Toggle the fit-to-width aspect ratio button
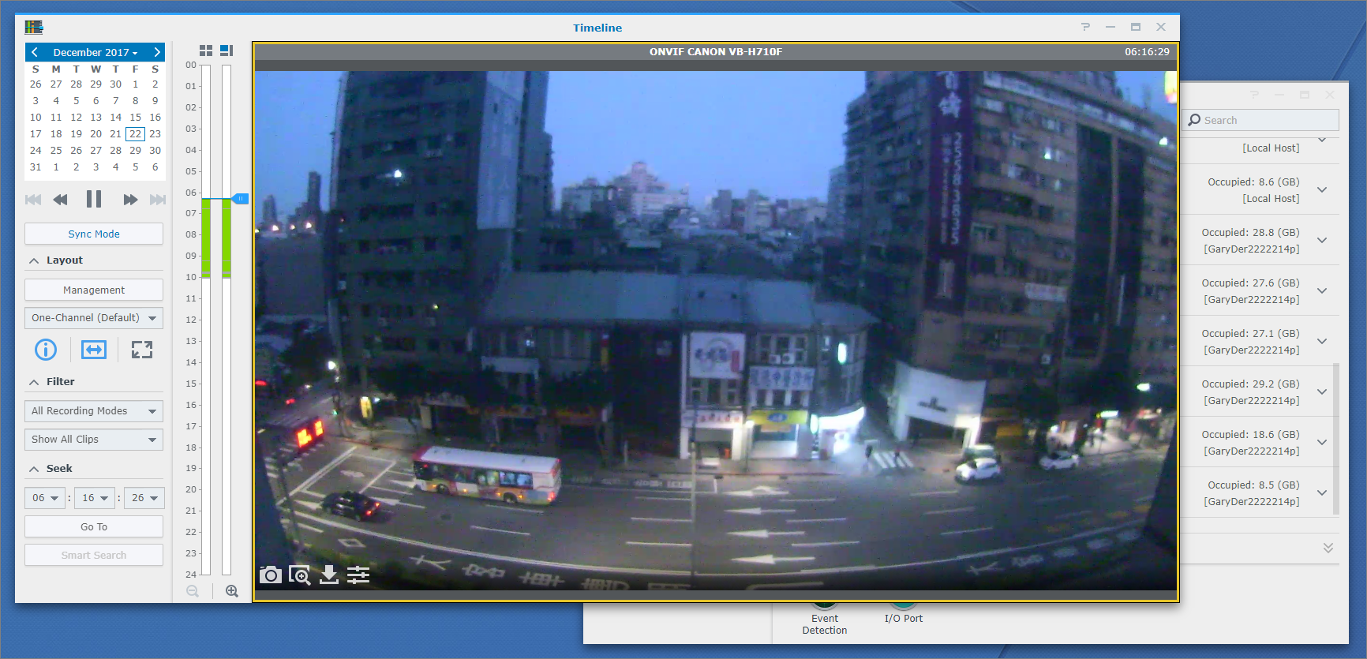The width and height of the screenshot is (1367, 659). pyautogui.click(x=94, y=350)
